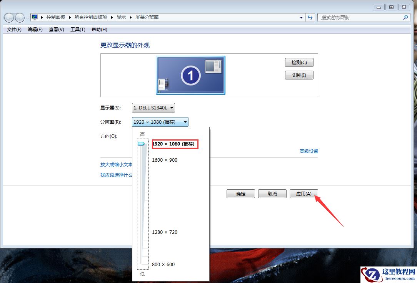Viewport: 417px width, 283px height.
Task: Open the 工具 menu
Action: click(77, 29)
